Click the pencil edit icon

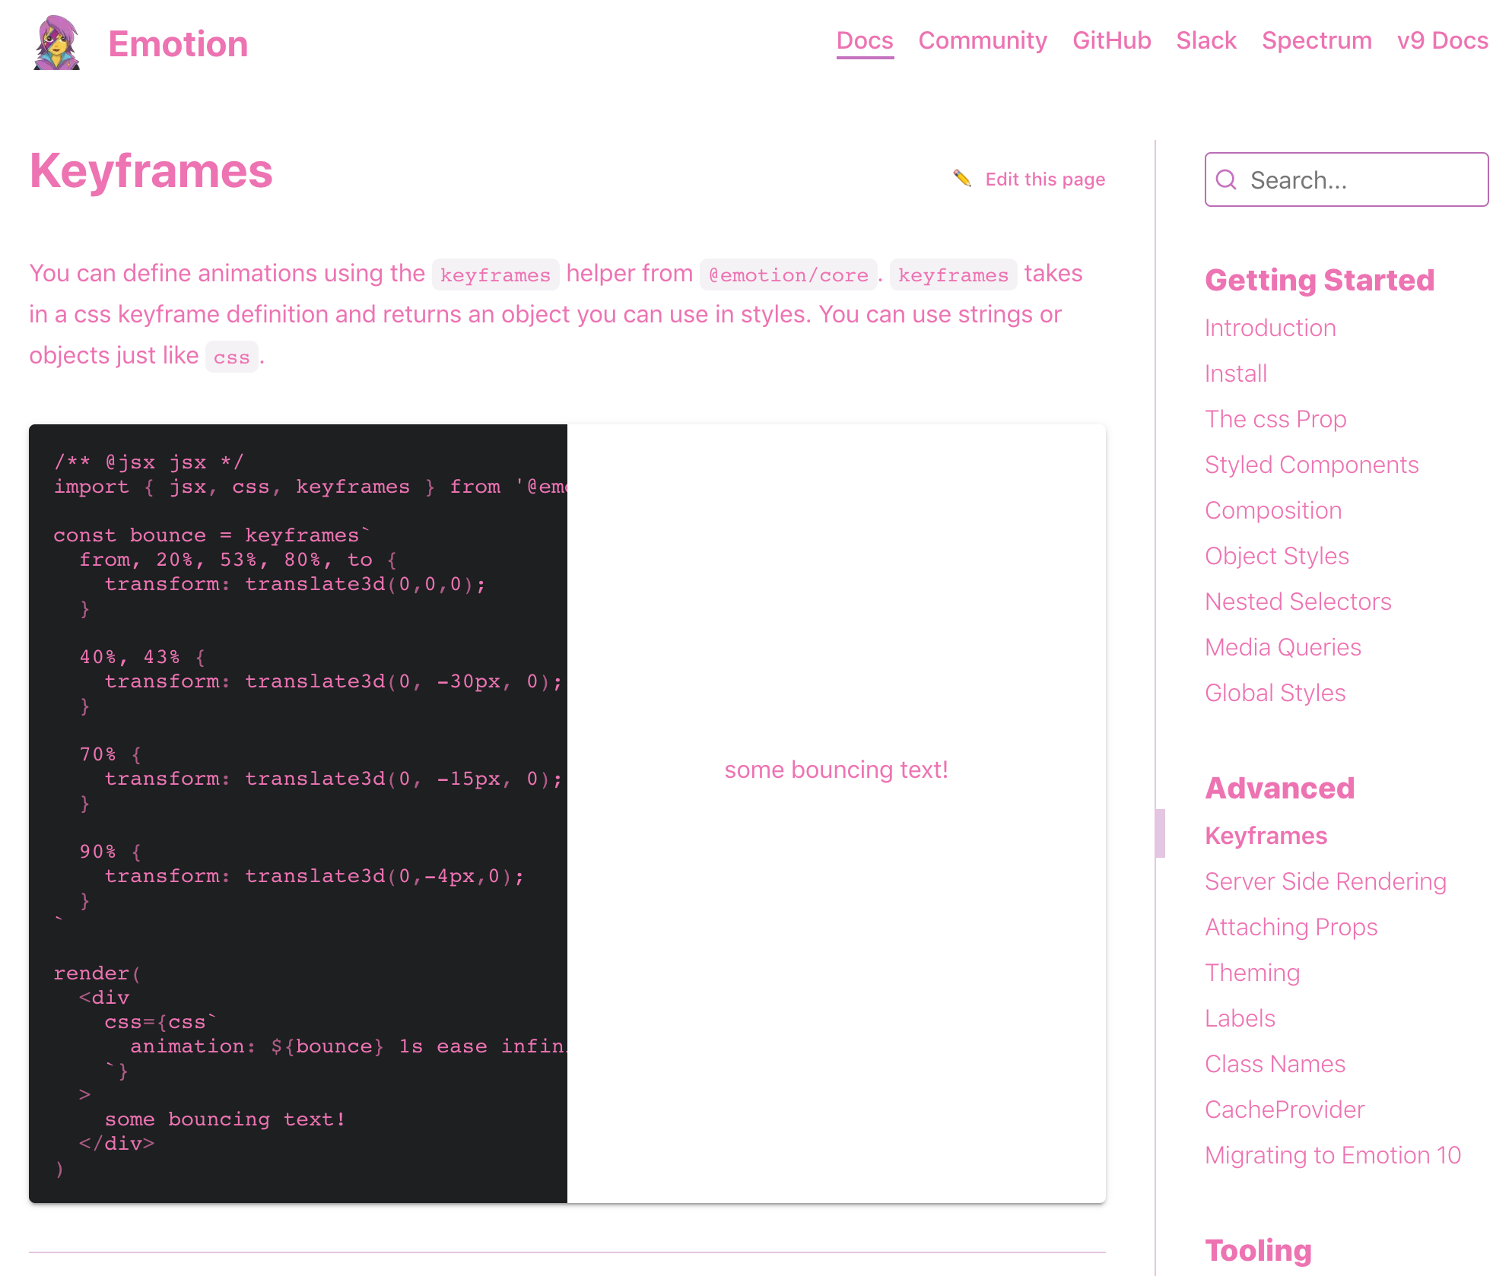coord(962,178)
